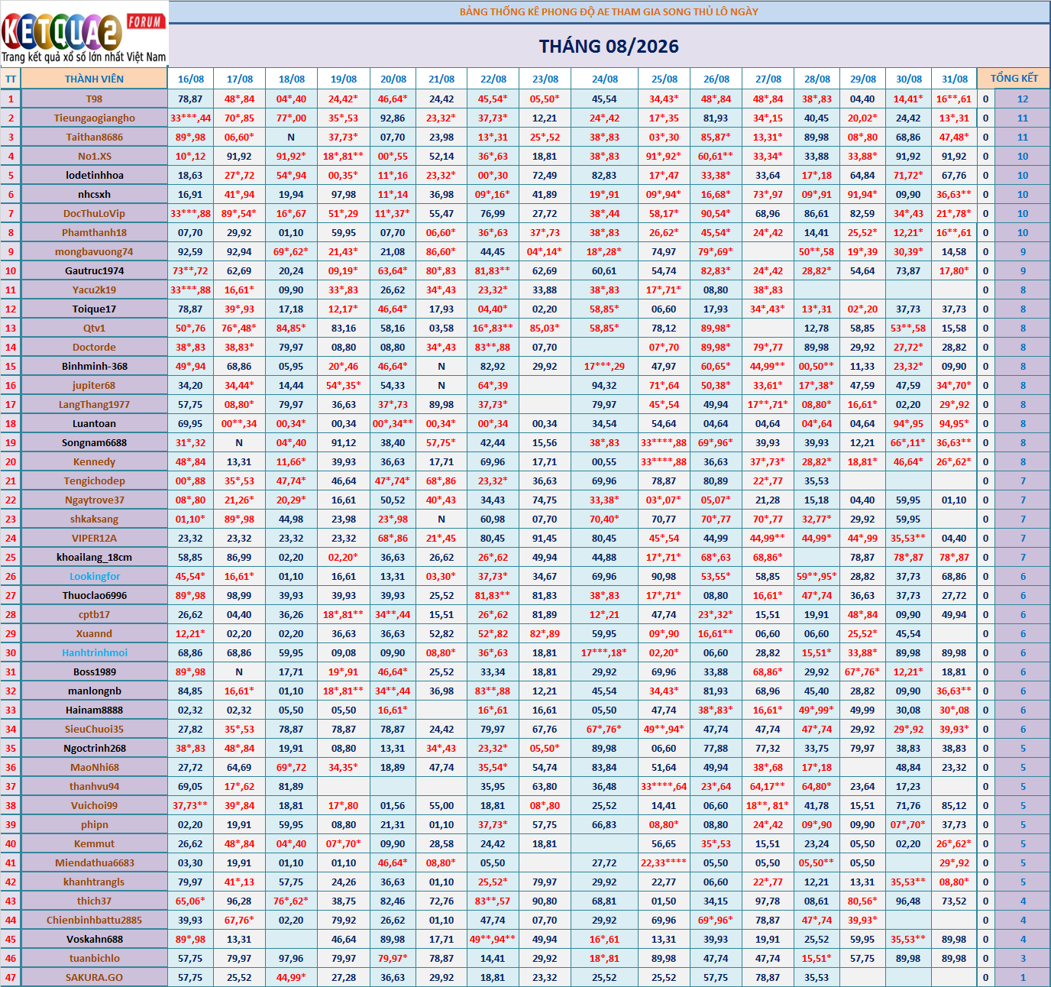This screenshot has height=987, width=1051.
Task: Select member Binhminh-368
Action: (94, 366)
